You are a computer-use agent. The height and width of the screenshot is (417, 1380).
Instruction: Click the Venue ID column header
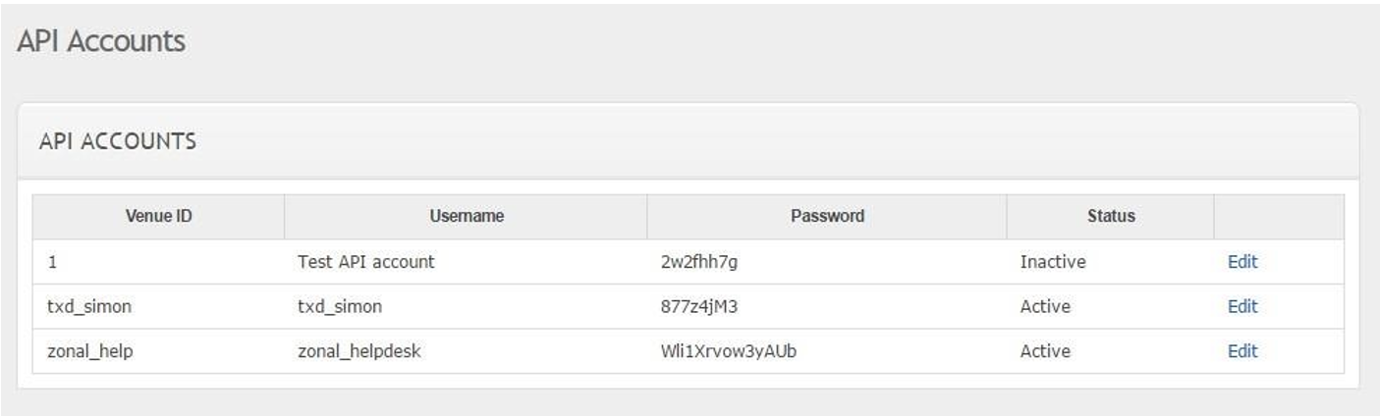(x=158, y=216)
